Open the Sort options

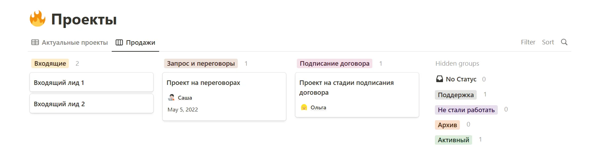pos(548,42)
